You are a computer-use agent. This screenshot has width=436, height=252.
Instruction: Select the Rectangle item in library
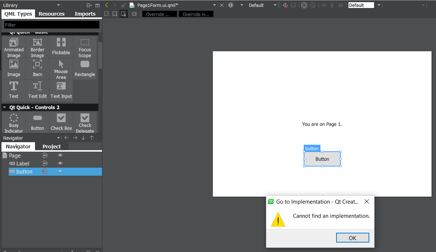tap(85, 68)
